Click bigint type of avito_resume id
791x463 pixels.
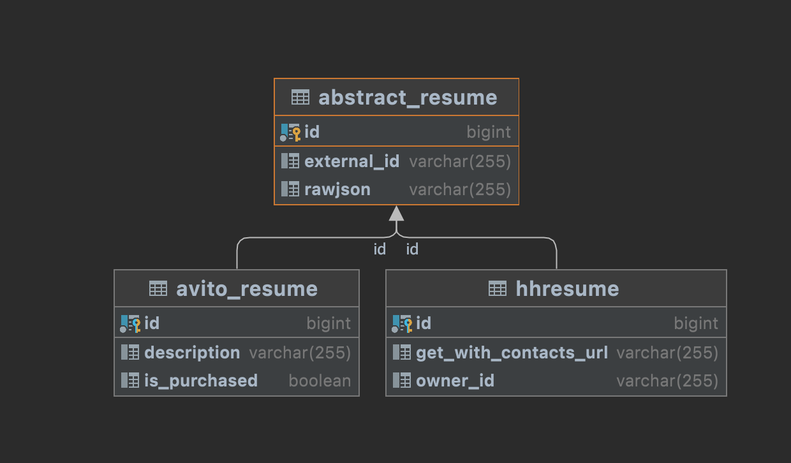tap(329, 324)
